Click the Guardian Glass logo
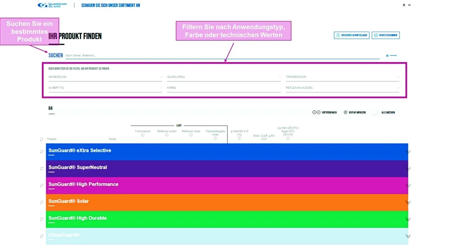 click(x=52, y=5)
